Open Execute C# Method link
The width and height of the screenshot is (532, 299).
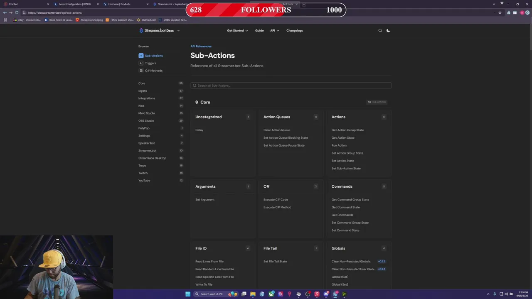pos(277,207)
